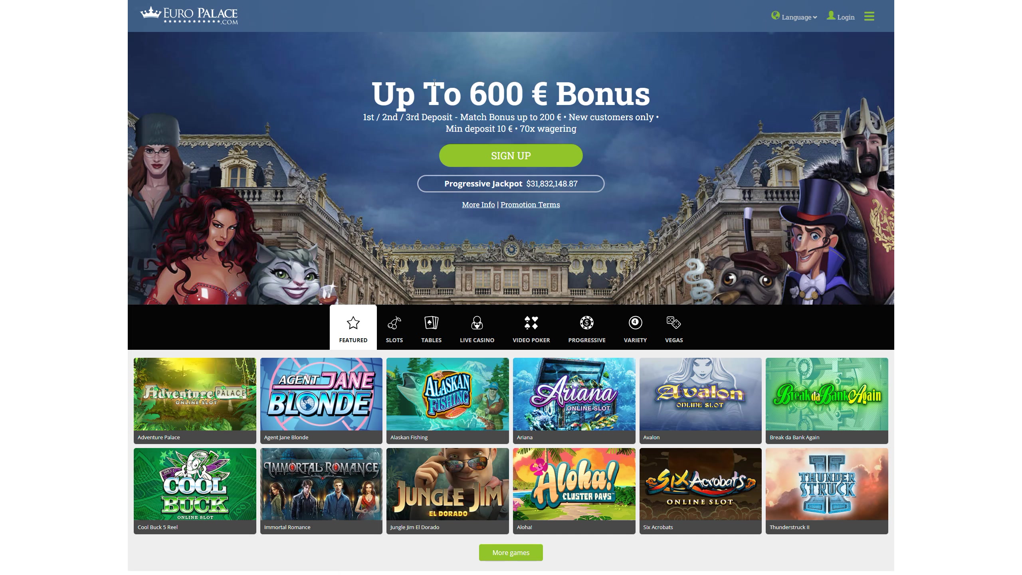
Task: Click the Euro Palace crown logo
Action: [189, 16]
